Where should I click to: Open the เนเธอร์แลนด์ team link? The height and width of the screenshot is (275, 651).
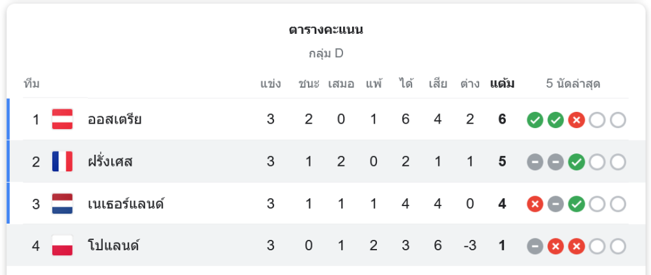125,204
